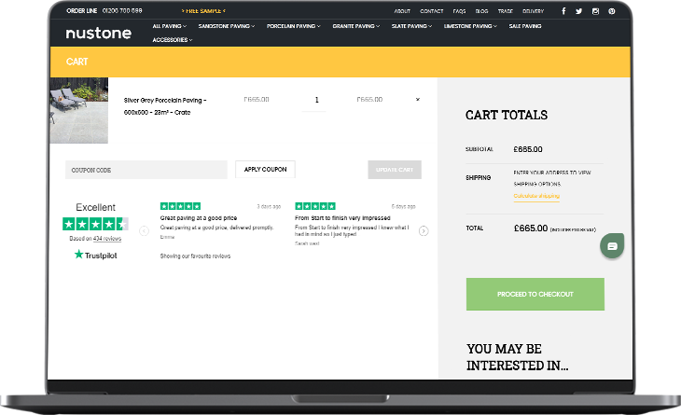Show next Trustpilot review arrow
Screen dimensions: 681x415
click(424, 231)
